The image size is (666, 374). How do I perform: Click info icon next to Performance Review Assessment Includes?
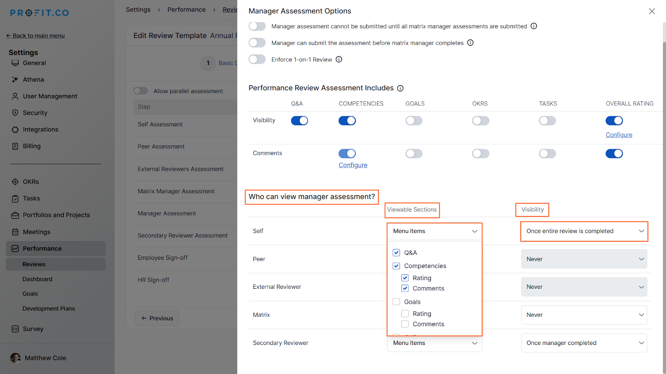click(x=400, y=88)
